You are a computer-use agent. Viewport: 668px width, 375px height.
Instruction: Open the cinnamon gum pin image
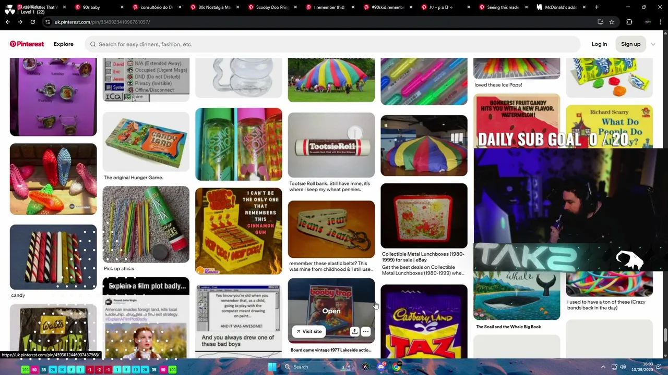pos(238,231)
